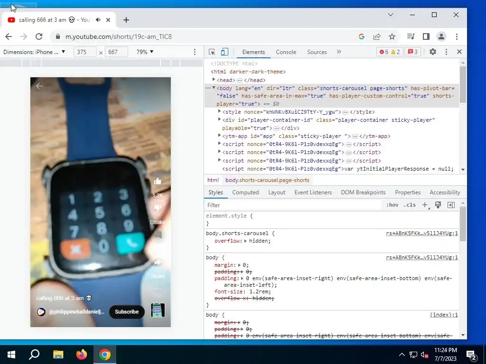Viewport: 486px width, 364px height.
Task: Go back using arrow in the short
Action: pyautogui.click(x=39, y=86)
